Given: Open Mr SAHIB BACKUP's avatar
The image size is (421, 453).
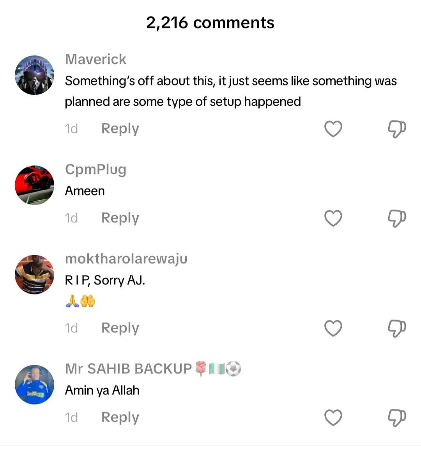Looking at the screenshot, I should [34, 384].
